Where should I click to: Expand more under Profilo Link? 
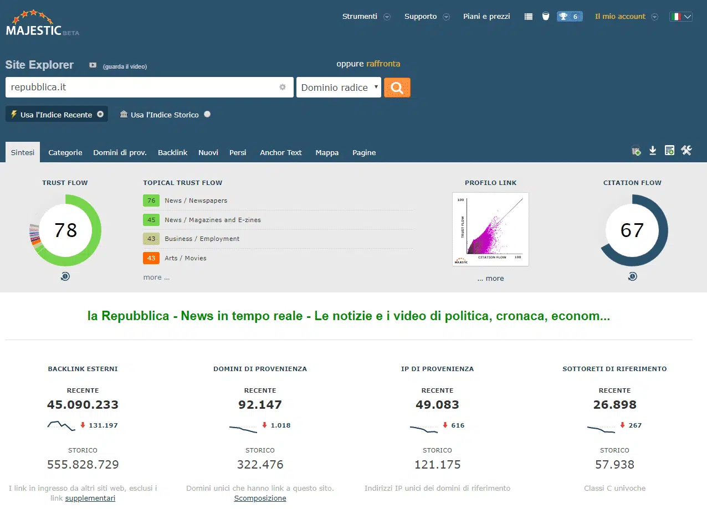pos(490,279)
